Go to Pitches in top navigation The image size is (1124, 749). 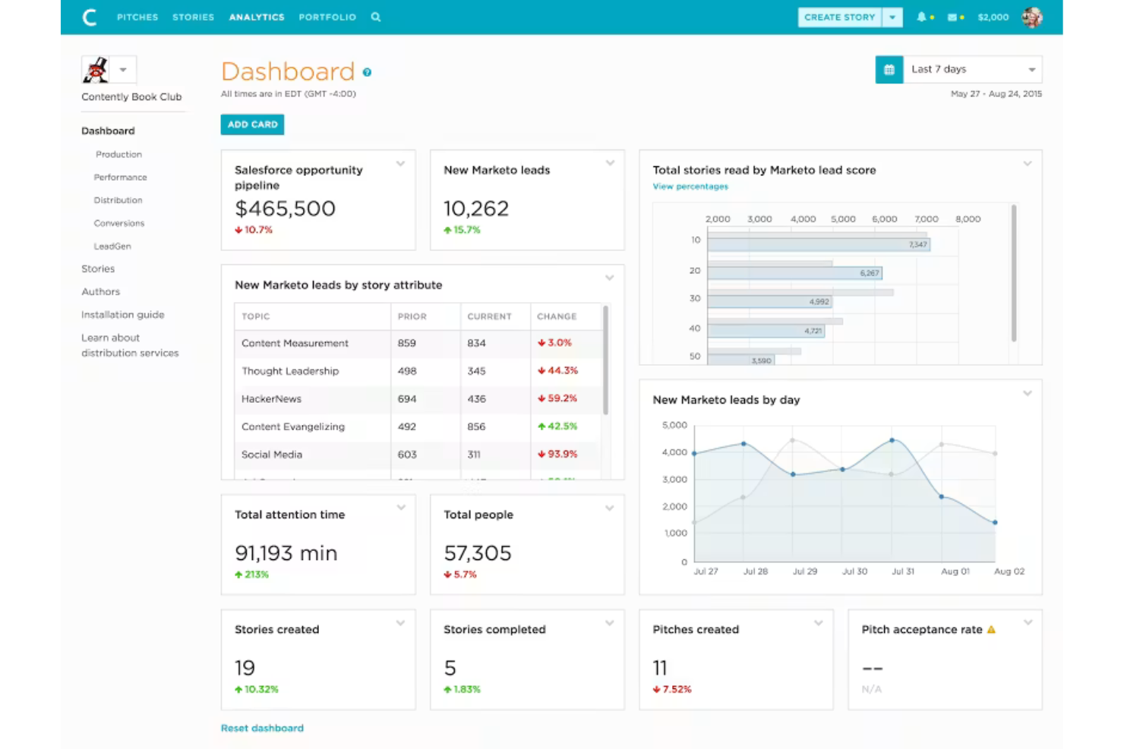[137, 17]
